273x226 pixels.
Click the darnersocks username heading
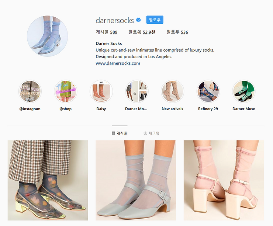(x=115, y=20)
